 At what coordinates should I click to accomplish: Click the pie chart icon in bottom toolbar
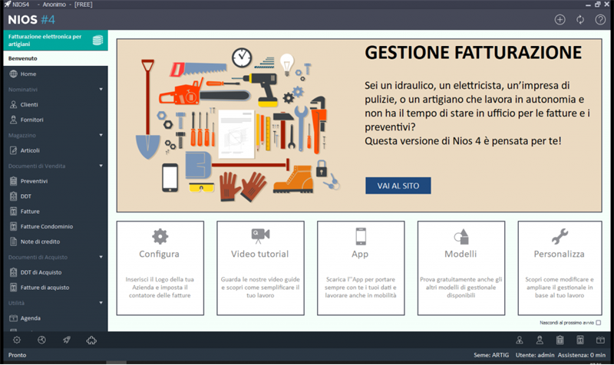click(41, 340)
